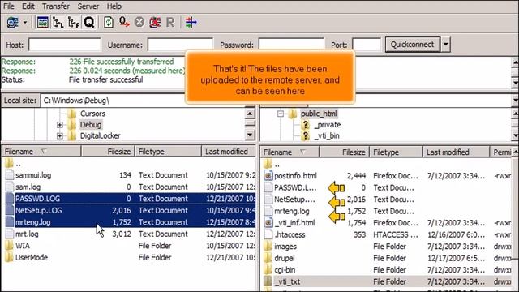Select uploaded mrteng.log in remote list
This screenshot has height=292, width=519.
(x=292, y=211)
